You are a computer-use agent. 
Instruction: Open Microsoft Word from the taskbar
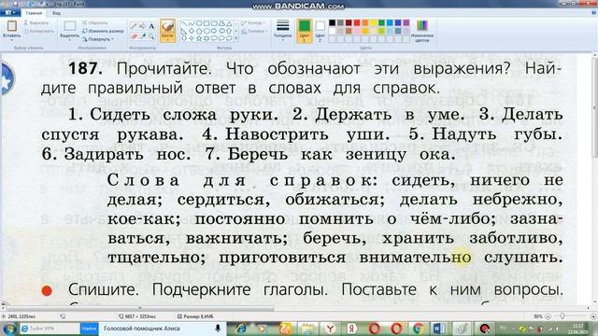pos(438,329)
